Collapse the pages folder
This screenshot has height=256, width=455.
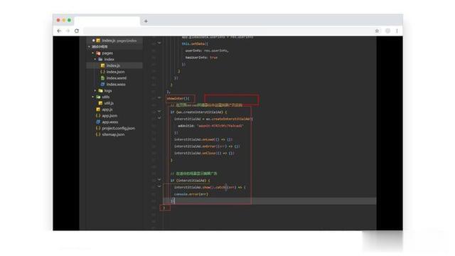tap(92, 53)
